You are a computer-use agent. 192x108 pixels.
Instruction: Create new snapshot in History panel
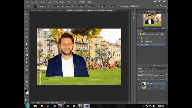[x=159, y=65]
